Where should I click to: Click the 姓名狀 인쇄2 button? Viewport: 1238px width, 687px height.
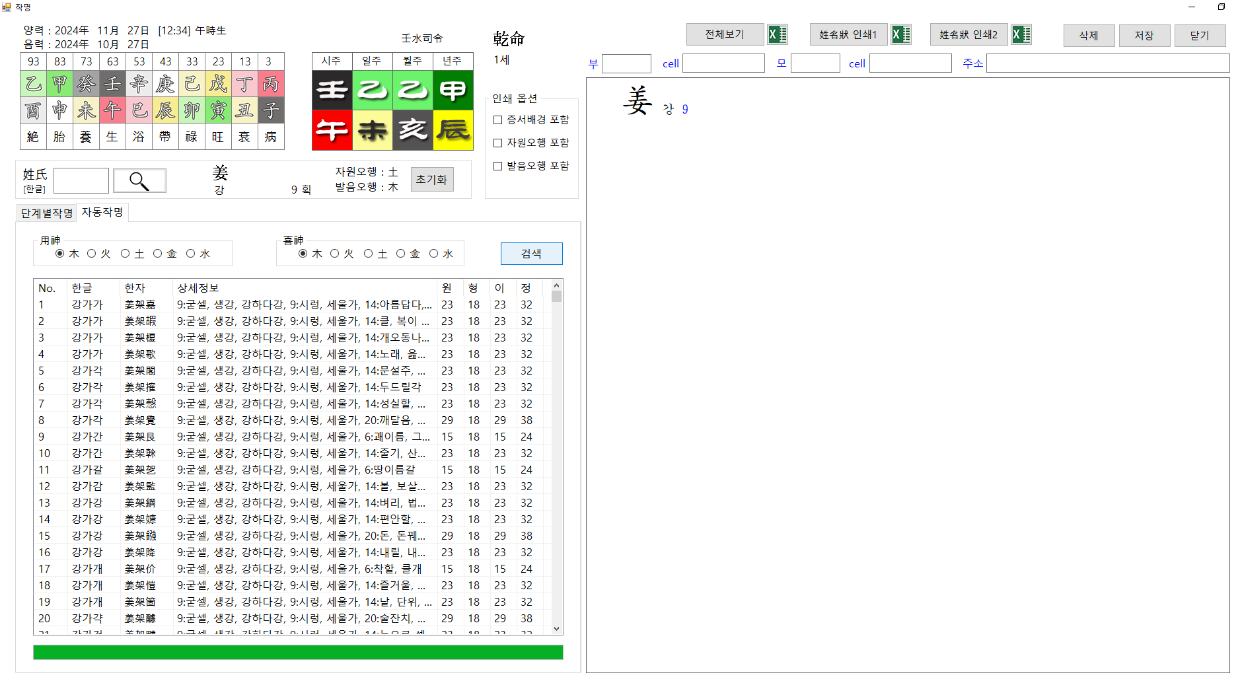pyautogui.click(x=968, y=34)
